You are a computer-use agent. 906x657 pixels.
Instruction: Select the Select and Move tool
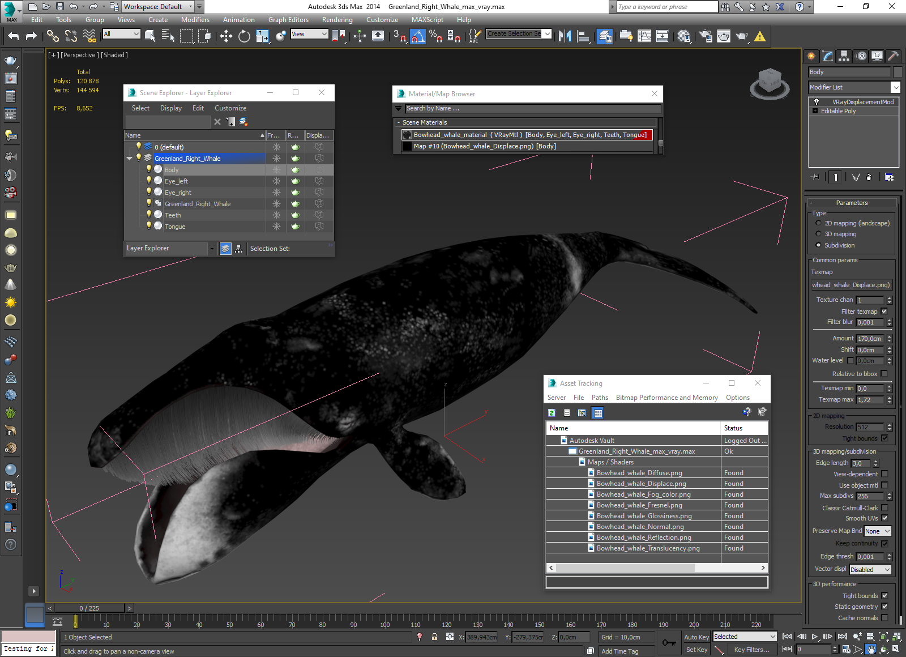pos(226,36)
